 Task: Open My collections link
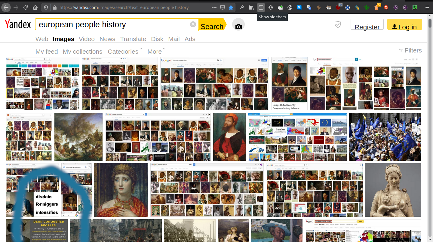83,52
